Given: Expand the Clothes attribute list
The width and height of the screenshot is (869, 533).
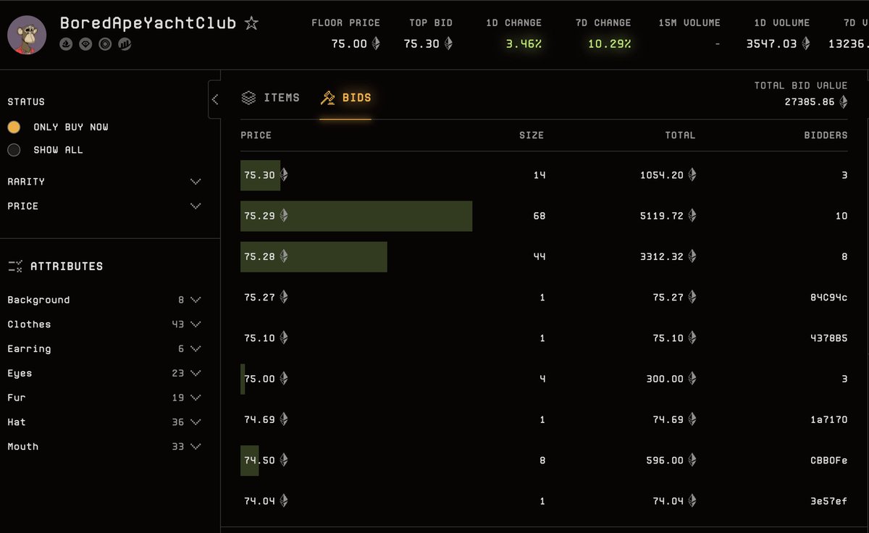Looking at the screenshot, I should 195,324.
